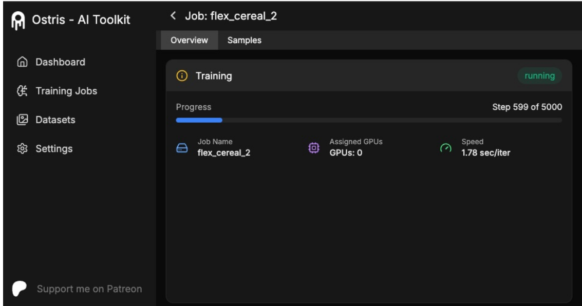Click the Assigned GPUs chip icon

314,148
